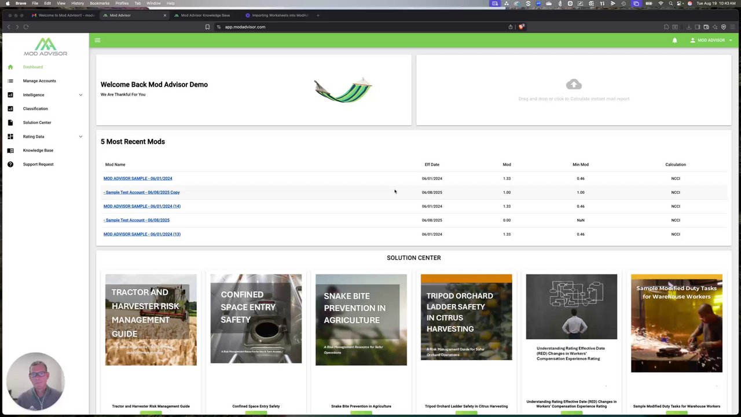Screen dimensions: 741x417
Task: Click the Manage Accounts list icon
Action: 10,81
